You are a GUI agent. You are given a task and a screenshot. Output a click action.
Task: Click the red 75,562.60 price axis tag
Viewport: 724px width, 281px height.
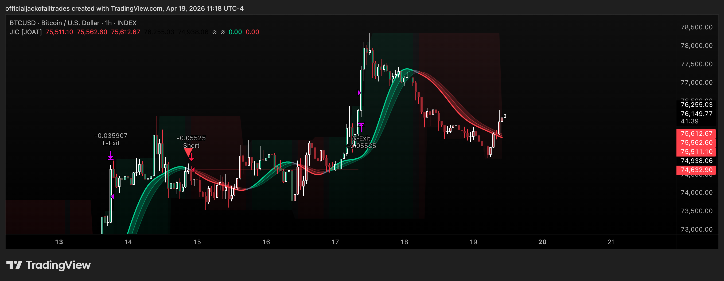tap(696, 142)
